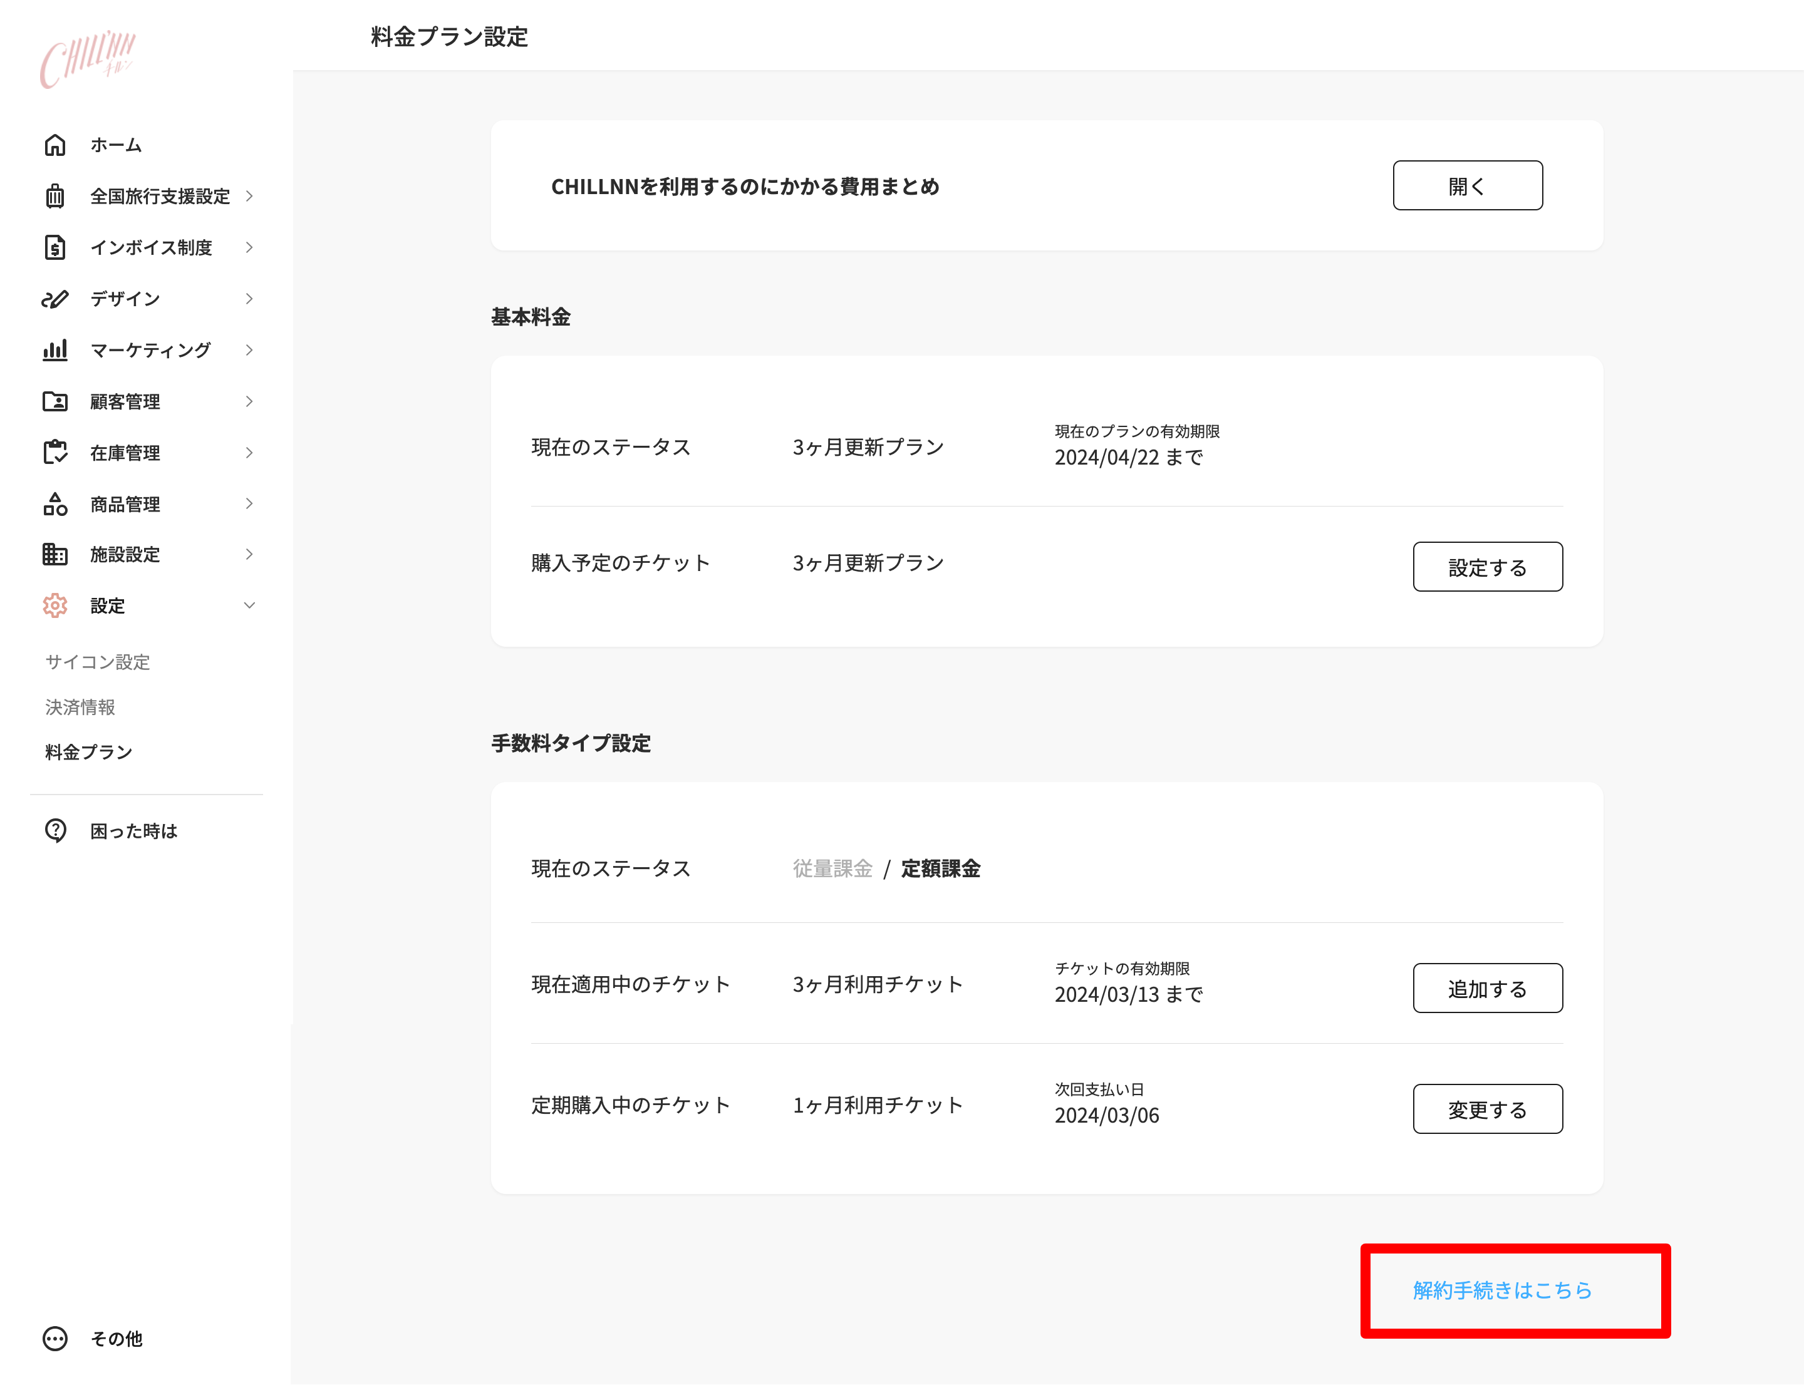
Task: Click the design pen icon
Action: (55, 299)
